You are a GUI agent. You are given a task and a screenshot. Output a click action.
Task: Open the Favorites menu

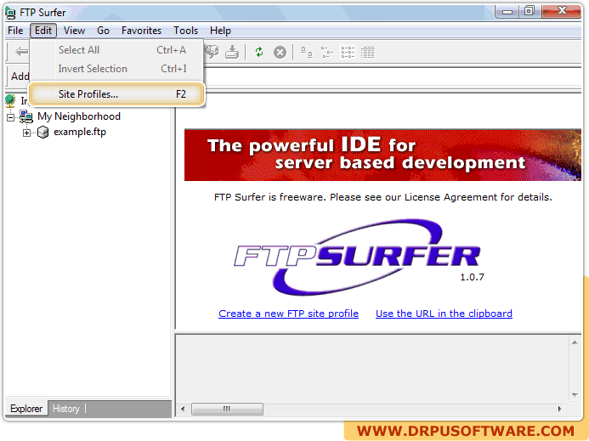[141, 31]
